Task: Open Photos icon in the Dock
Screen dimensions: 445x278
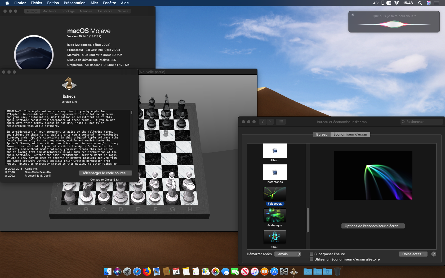Action: pos(215,271)
